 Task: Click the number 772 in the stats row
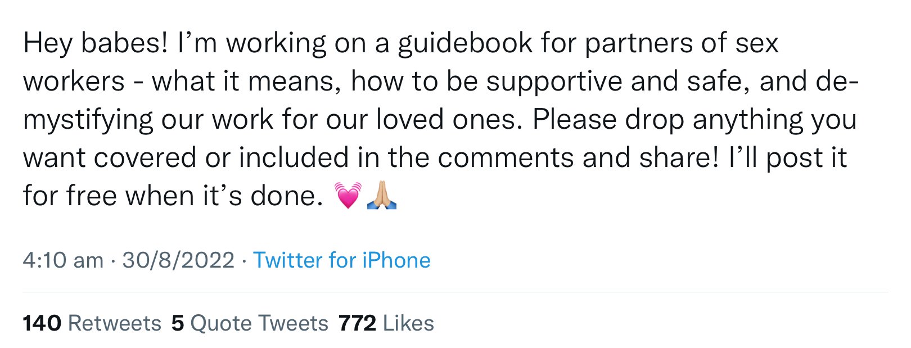[x=357, y=323]
